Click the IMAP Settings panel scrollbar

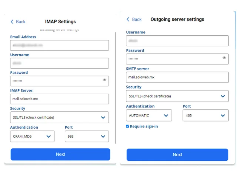(116, 88)
